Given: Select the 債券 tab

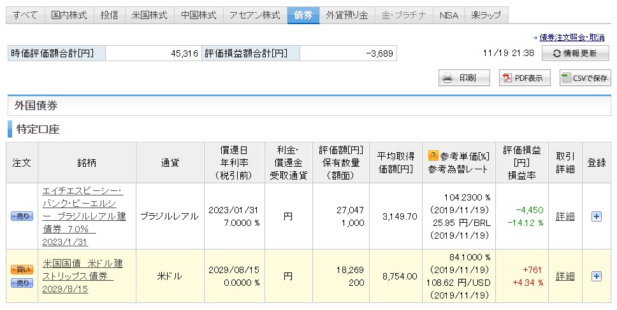Looking at the screenshot, I should coord(303,15).
